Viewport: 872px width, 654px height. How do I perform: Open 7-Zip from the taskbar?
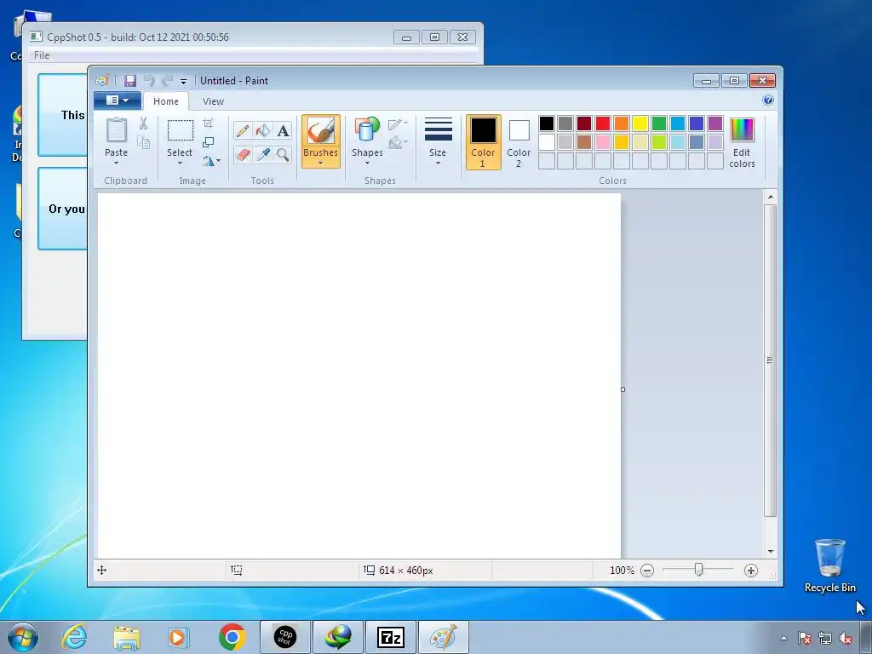coord(390,637)
